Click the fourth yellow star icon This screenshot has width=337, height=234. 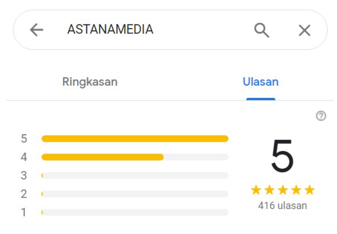click(296, 190)
